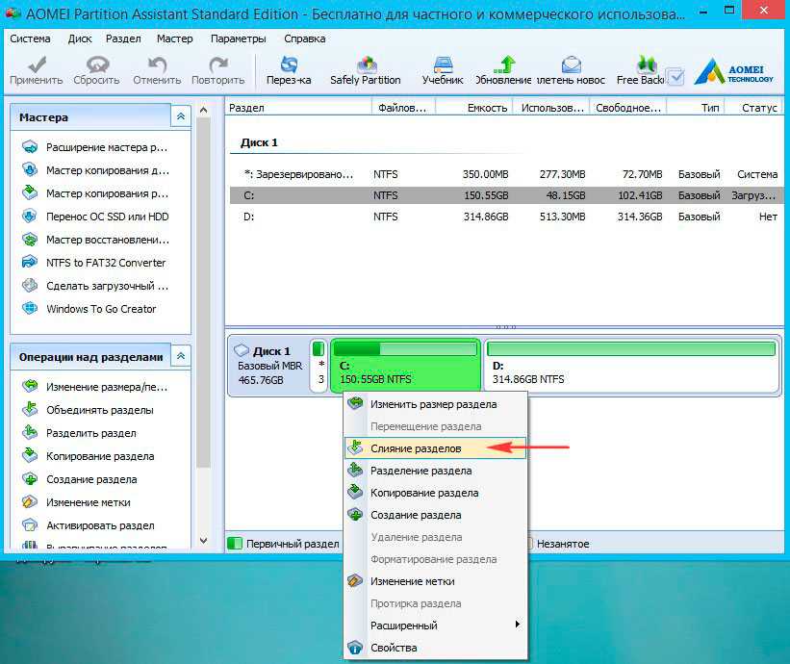790x664 pixels.
Task: Choose Создание раздела in context menu
Action: click(x=435, y=515)
